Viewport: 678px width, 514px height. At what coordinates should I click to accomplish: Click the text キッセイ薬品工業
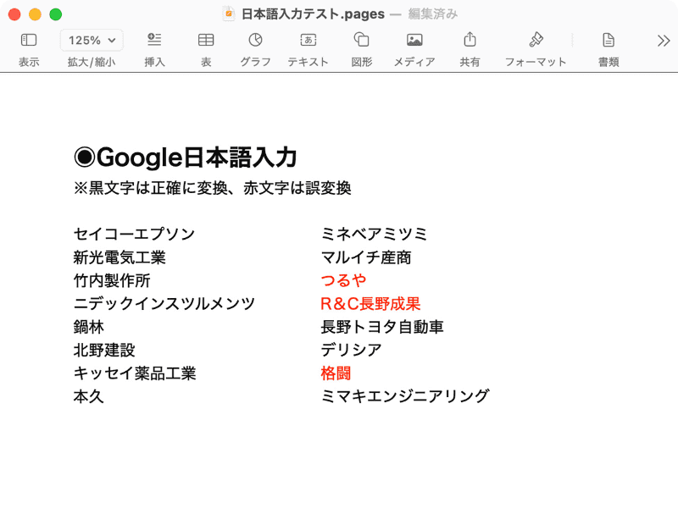[x=135, y=373]
